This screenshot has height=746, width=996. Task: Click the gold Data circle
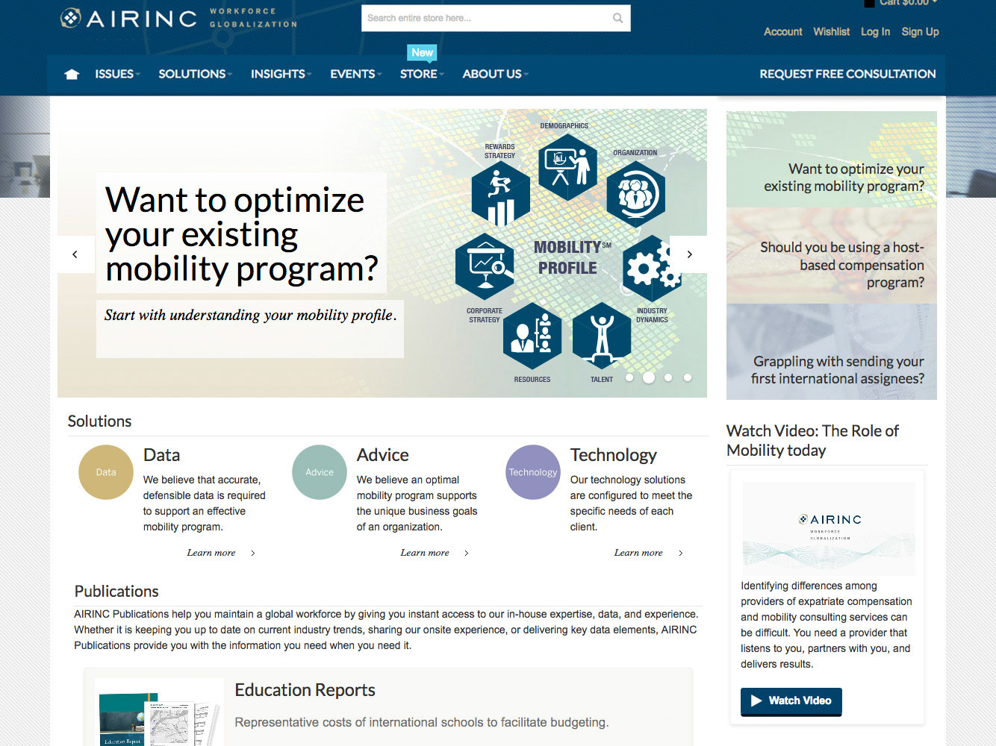[106, 472]
